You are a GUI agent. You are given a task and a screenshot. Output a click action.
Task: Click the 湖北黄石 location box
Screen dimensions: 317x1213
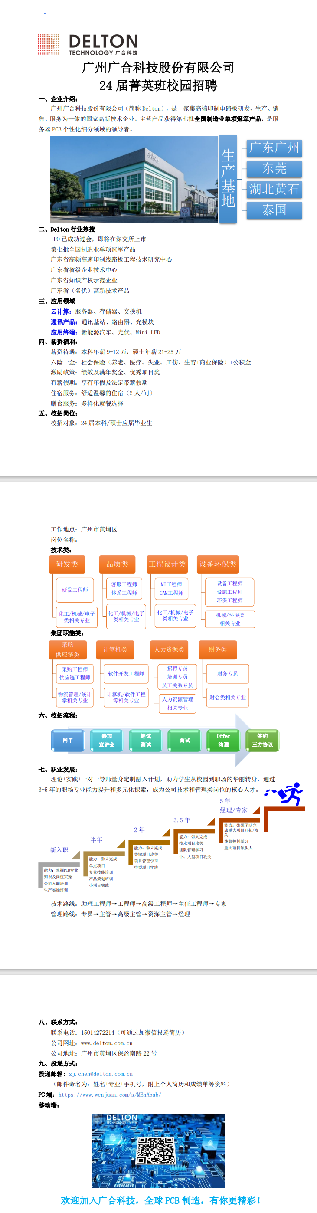click(274, 189)
